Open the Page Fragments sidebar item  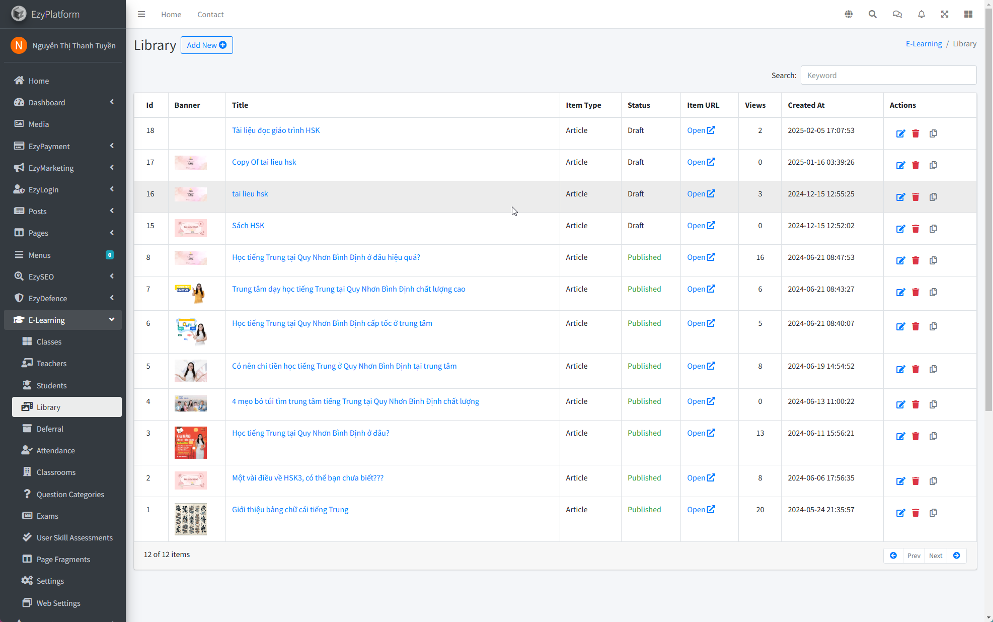(67, 559)
